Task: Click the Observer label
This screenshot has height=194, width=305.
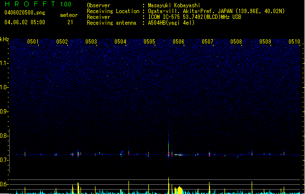Action: tap(98, 5)
